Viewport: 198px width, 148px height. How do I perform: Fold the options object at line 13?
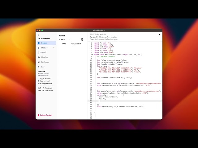(x=93, y=66)
